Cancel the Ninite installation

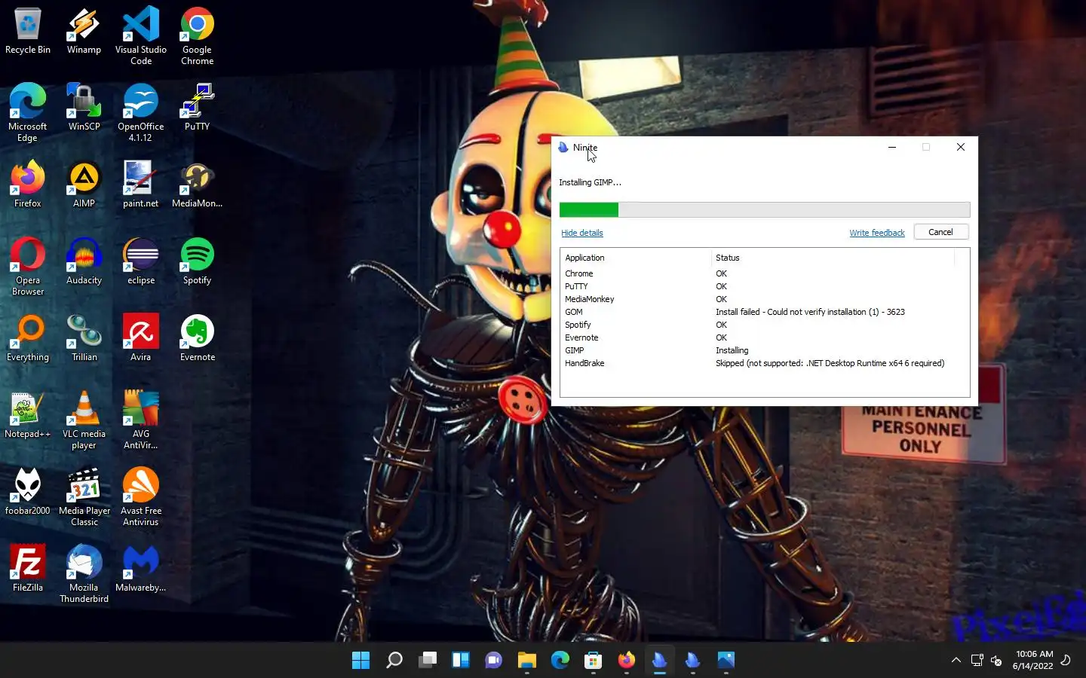pyautogui.click(x=940, y=232)
